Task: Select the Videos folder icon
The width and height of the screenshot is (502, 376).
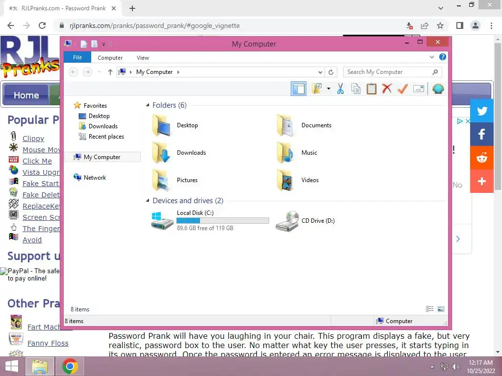Action: coord(285,180)
